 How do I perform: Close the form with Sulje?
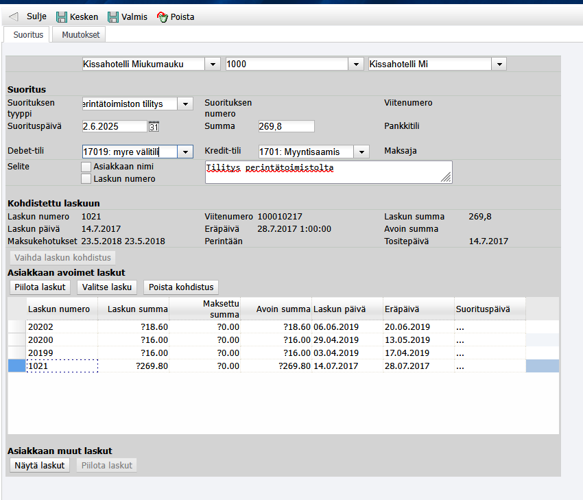pyautogui.click(x=36, y=16)
